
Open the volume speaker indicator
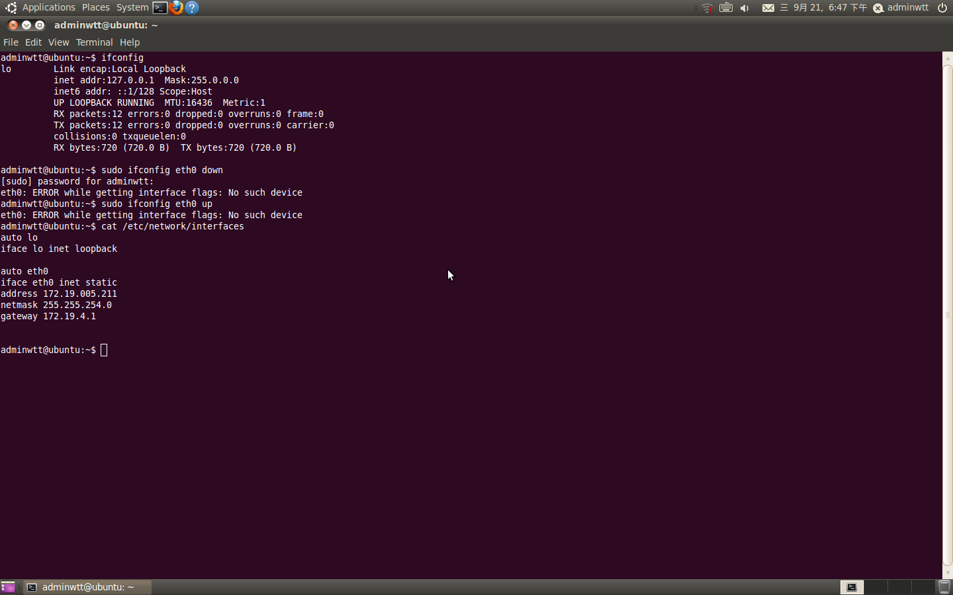pos(745,8)
